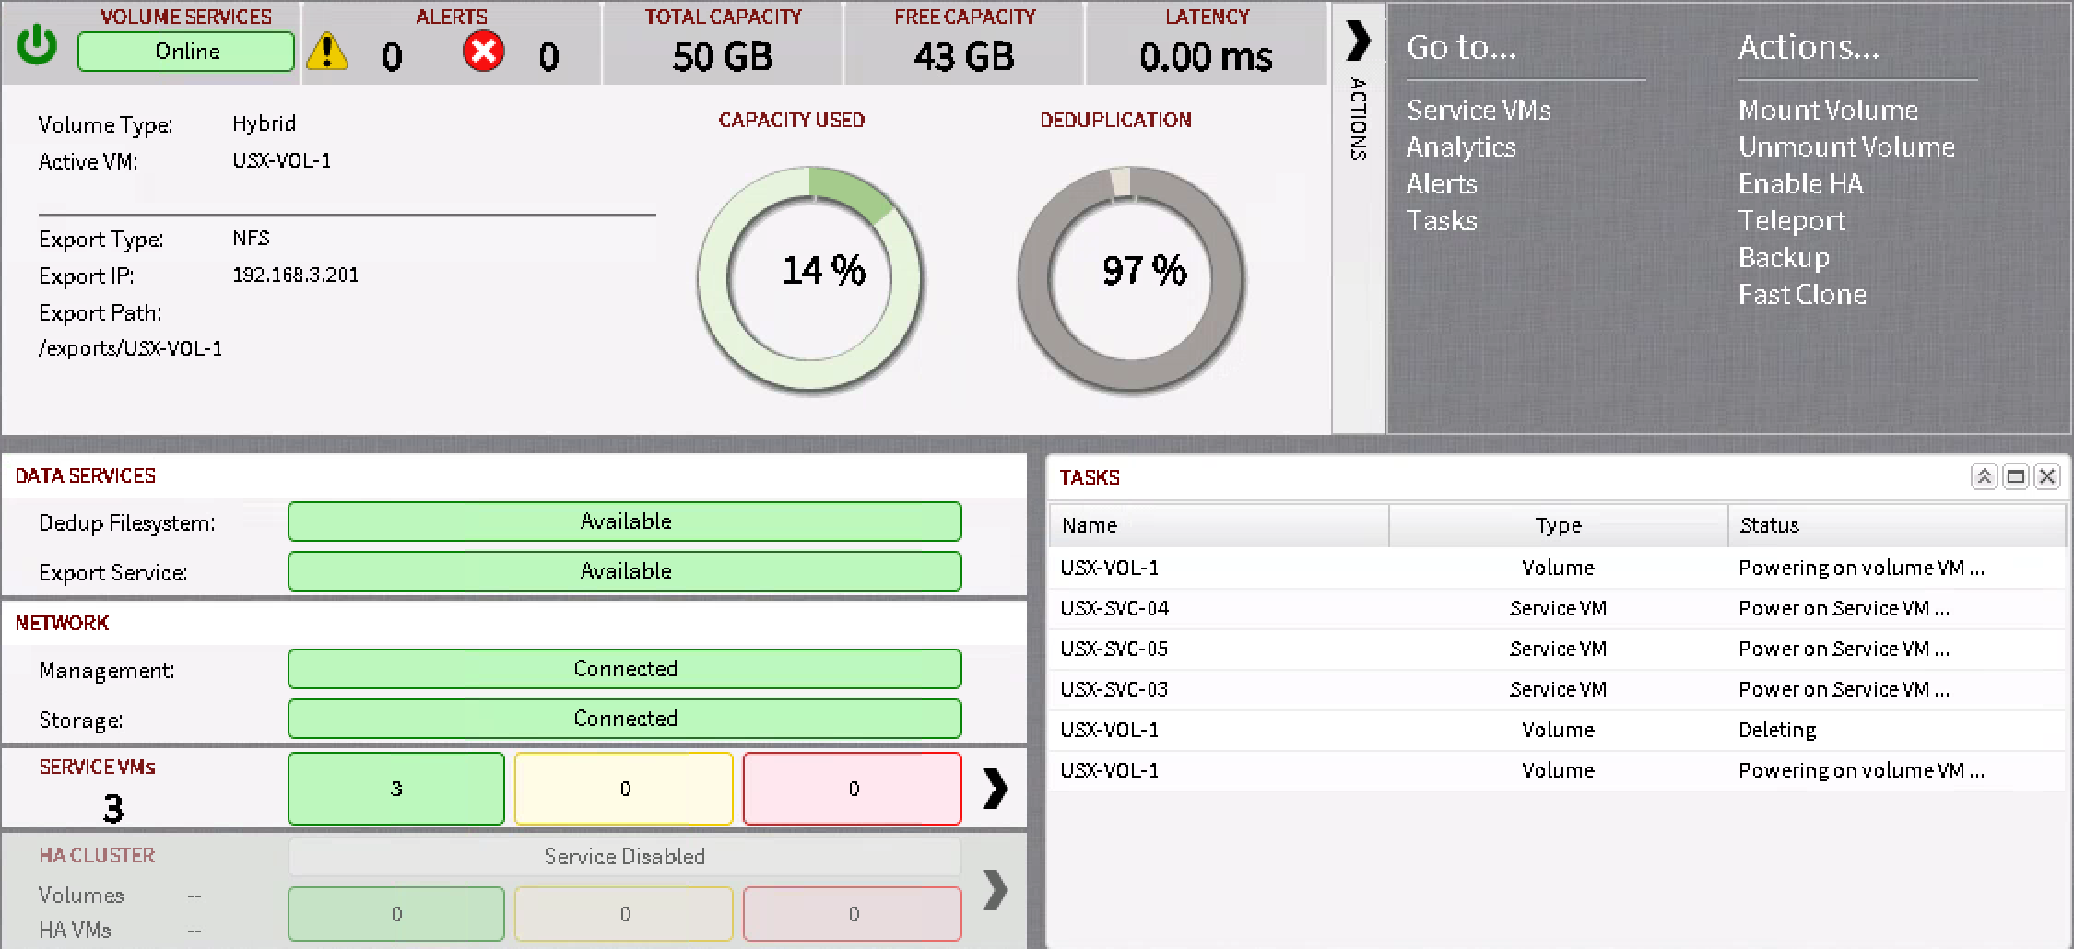
Task: Maximize the Tasks panel
Action: click(2016, 476)
